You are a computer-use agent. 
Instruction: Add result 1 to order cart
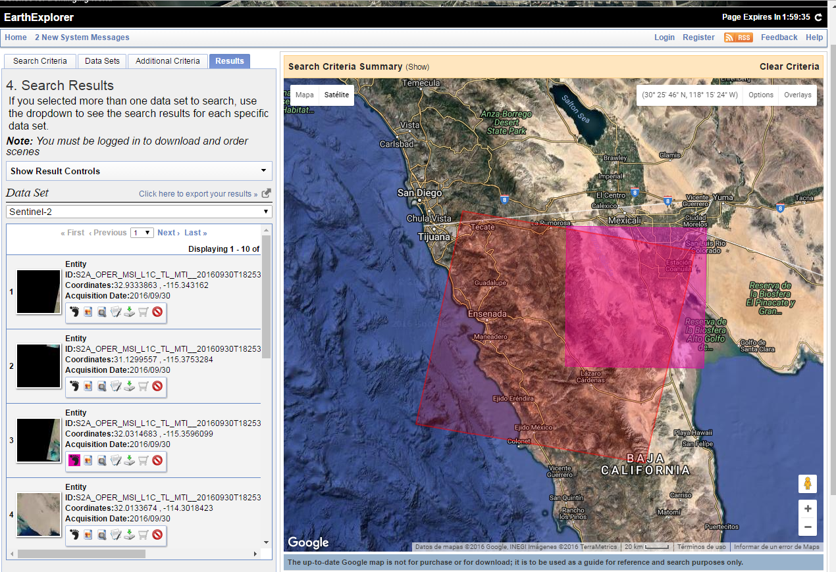pos(144,312)
